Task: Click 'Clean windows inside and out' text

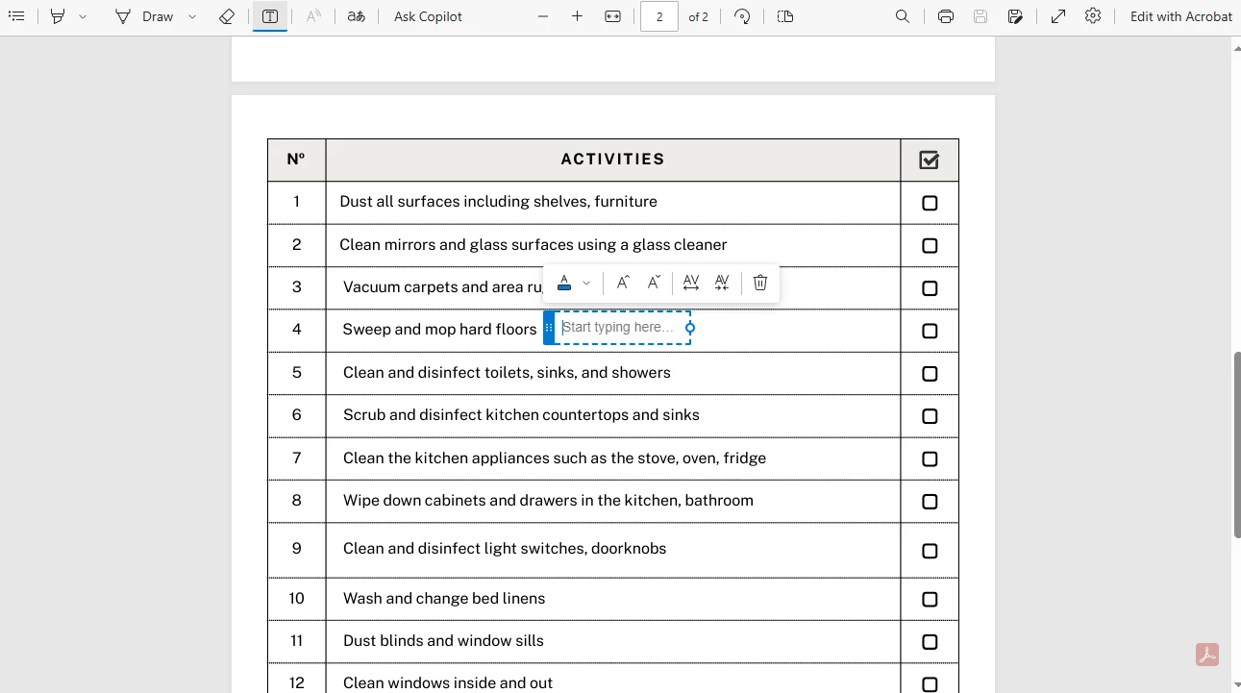Action: [448, 683]
